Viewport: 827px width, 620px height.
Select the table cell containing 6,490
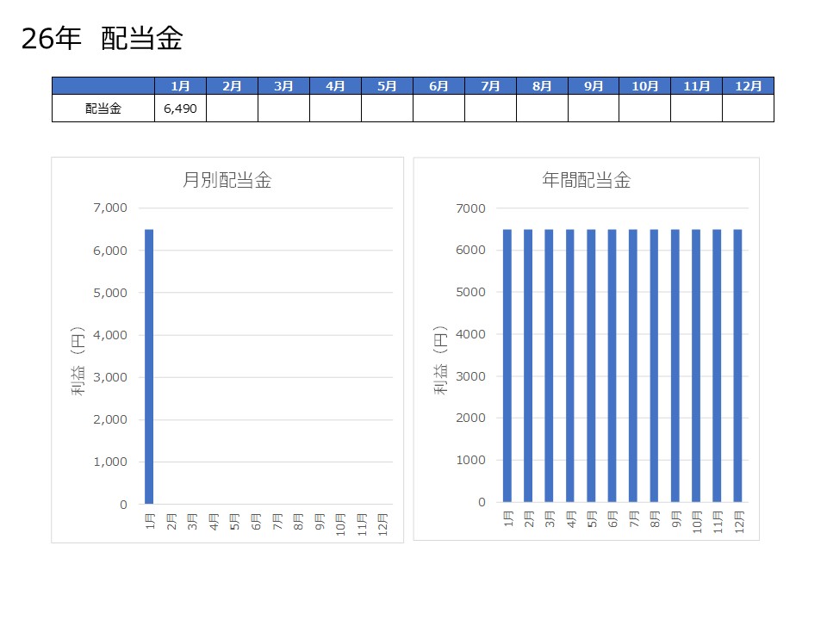180,108
